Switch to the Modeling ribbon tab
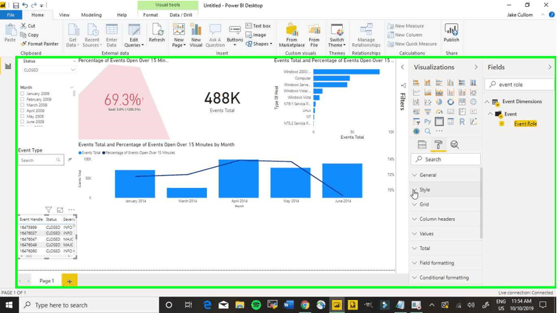Viewport: 557px width, 313px height. tap(91, 15)
